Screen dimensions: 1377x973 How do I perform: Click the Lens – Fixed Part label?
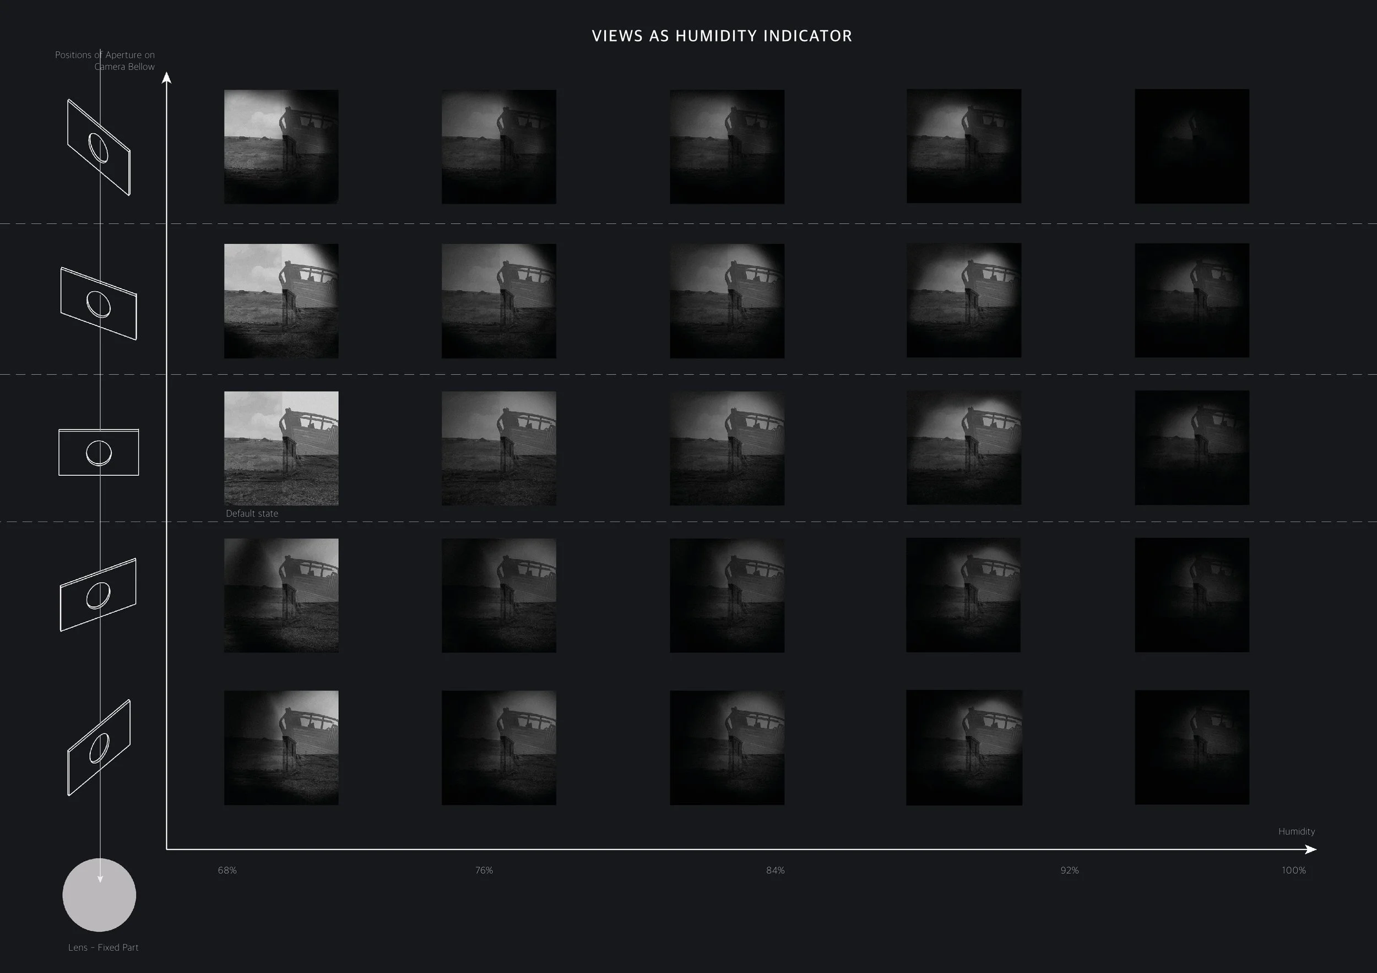tap(103, 948)
